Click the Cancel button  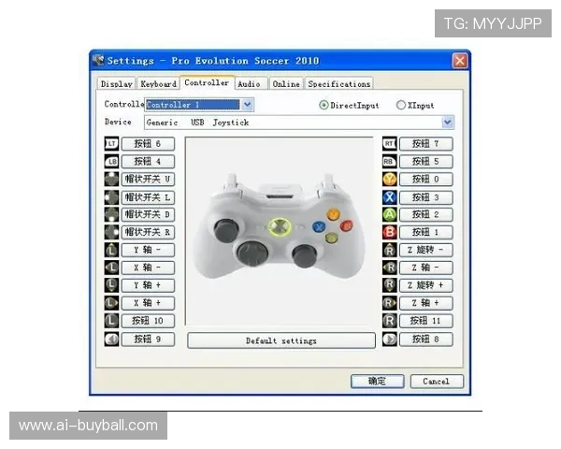coord(437,382)
